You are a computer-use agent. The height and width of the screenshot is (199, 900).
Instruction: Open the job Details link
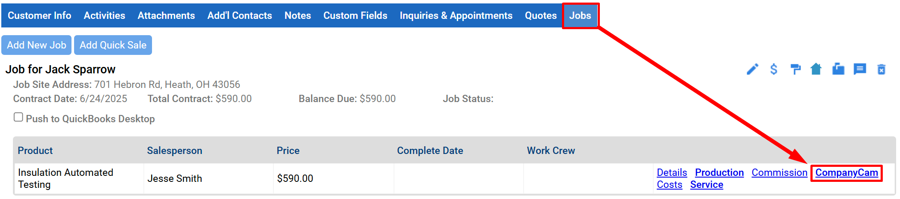coord(672,173)
